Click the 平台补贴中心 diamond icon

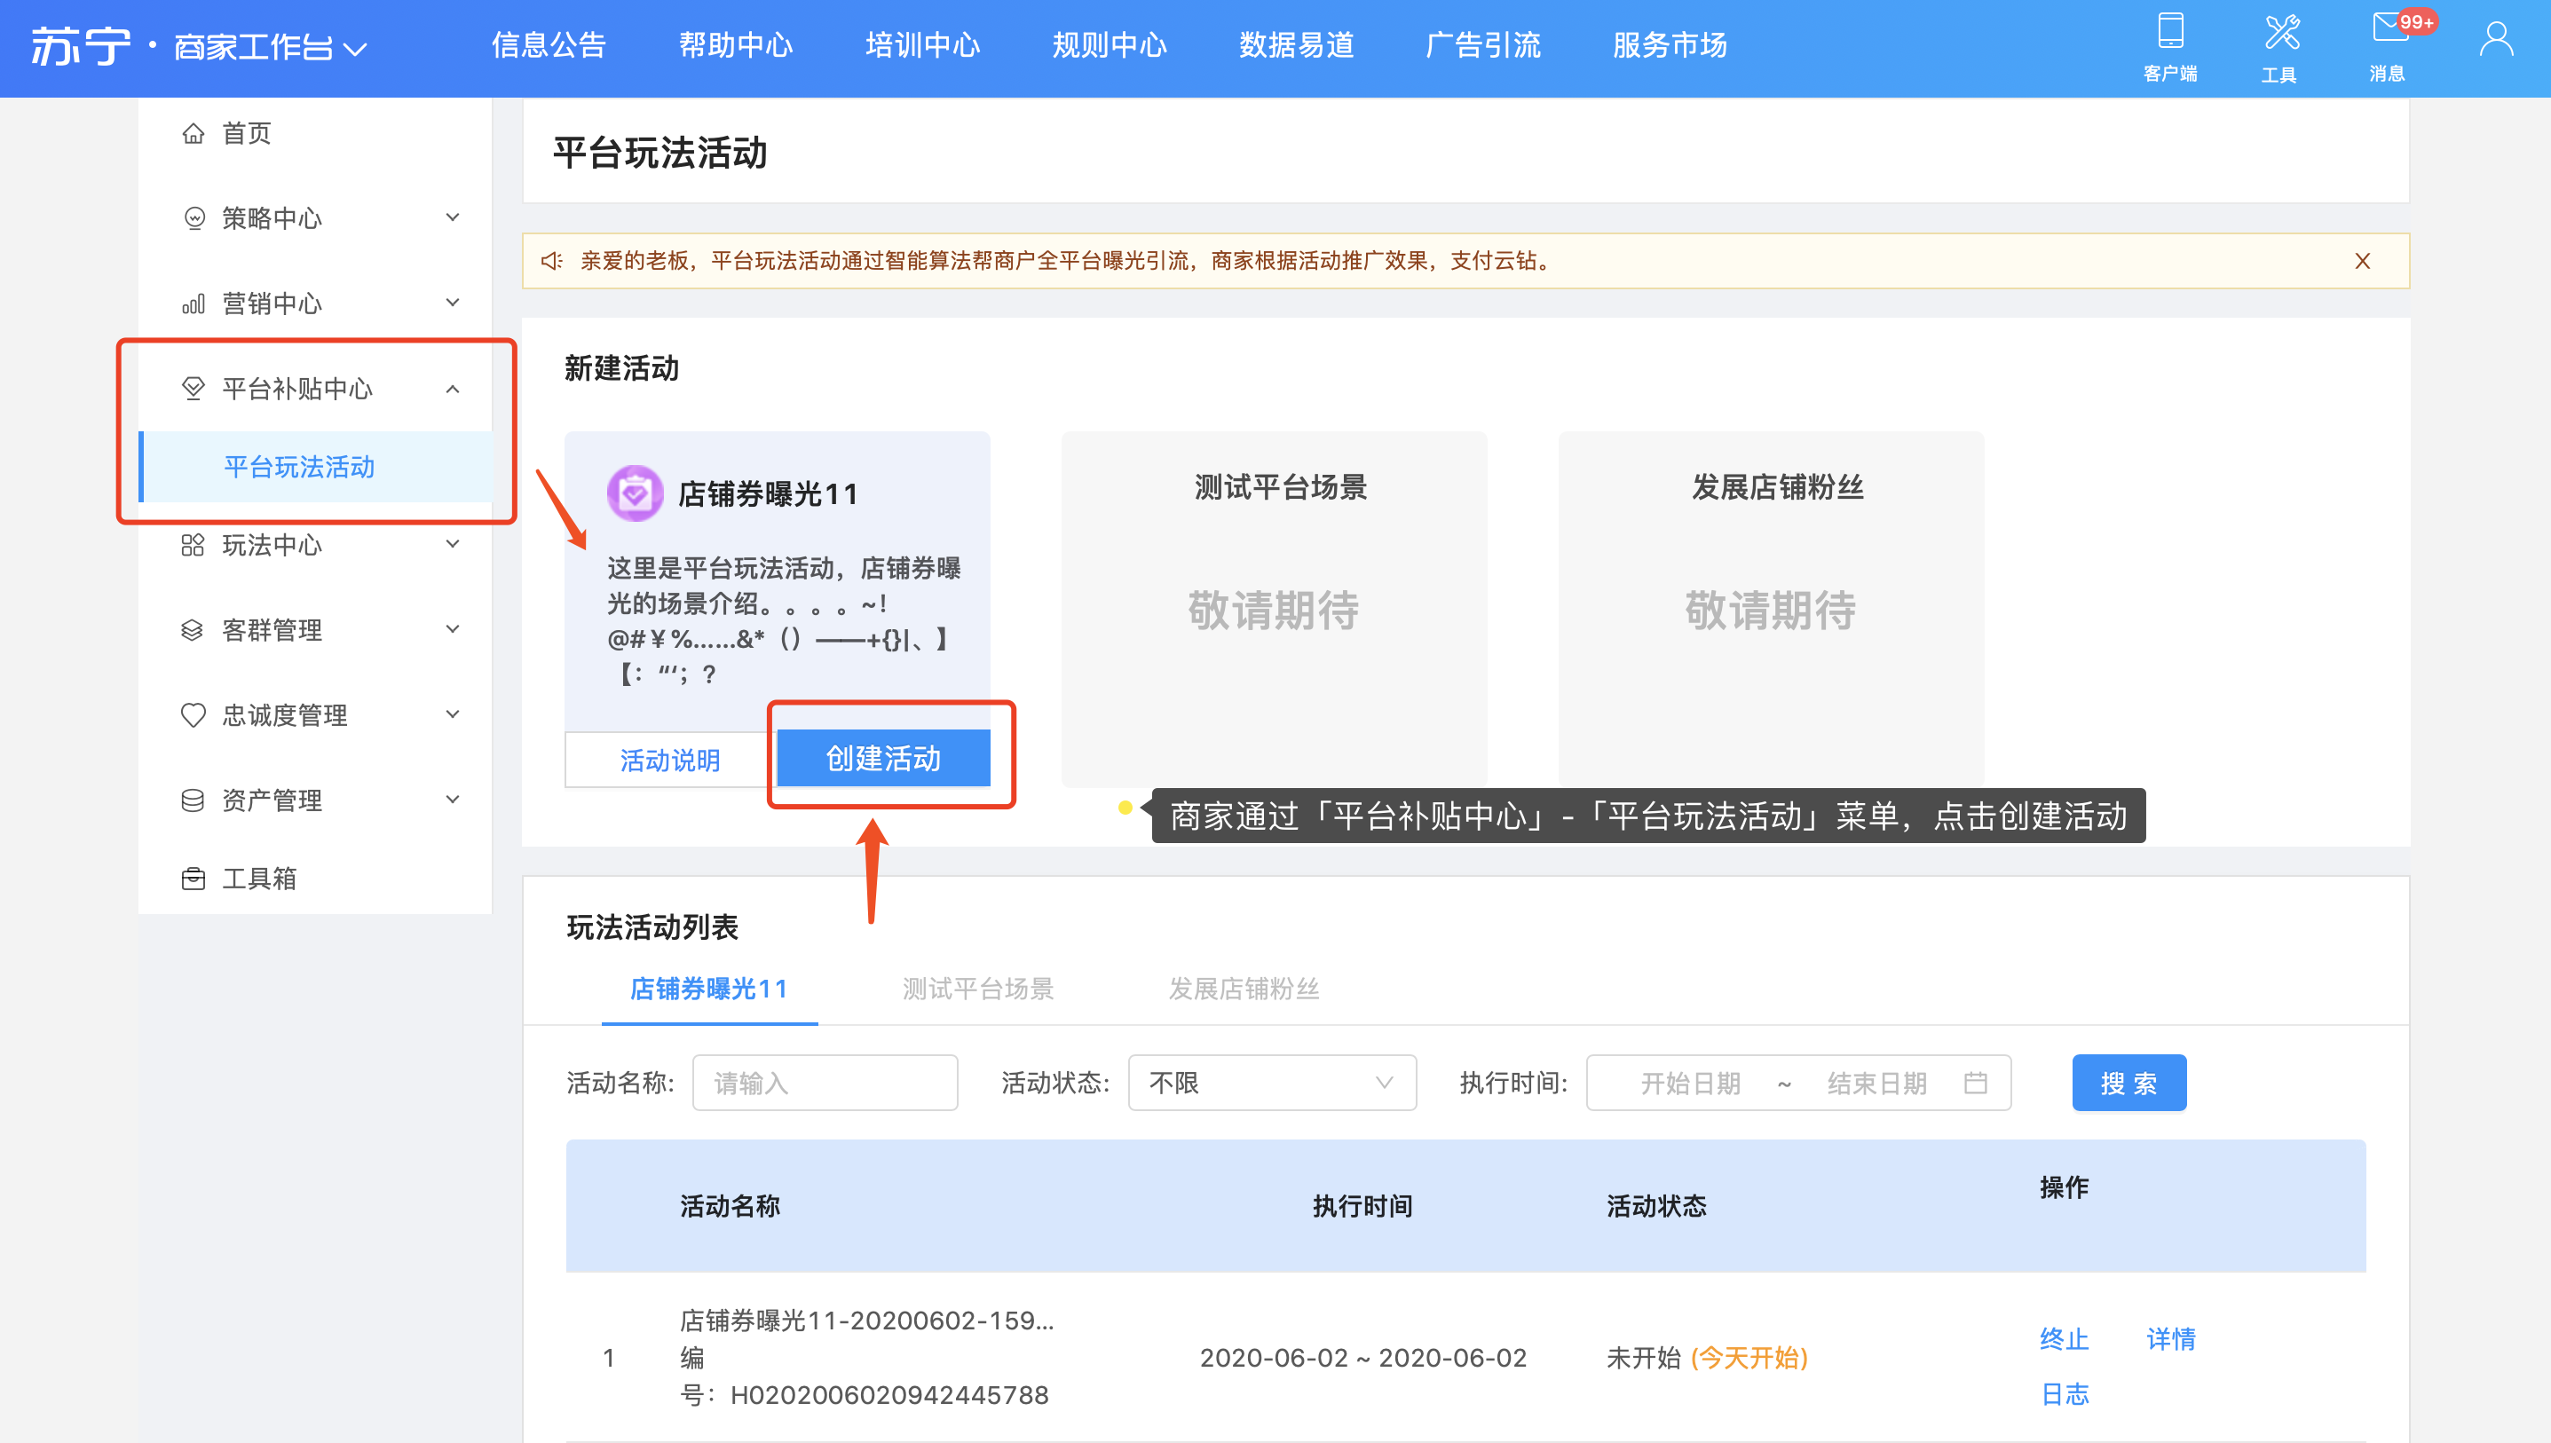click(x=193, y=389)
